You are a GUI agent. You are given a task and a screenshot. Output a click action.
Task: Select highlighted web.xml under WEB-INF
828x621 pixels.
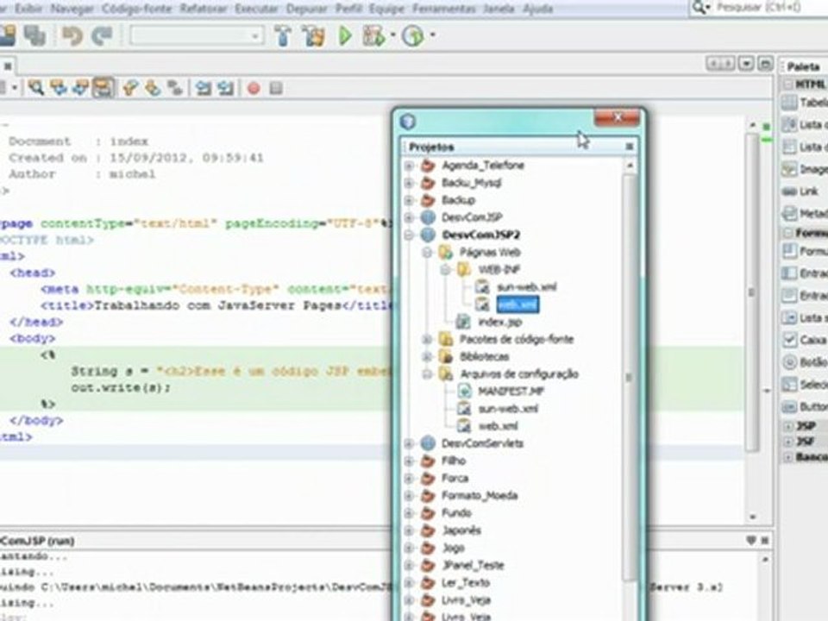click(x=517, y=304)
